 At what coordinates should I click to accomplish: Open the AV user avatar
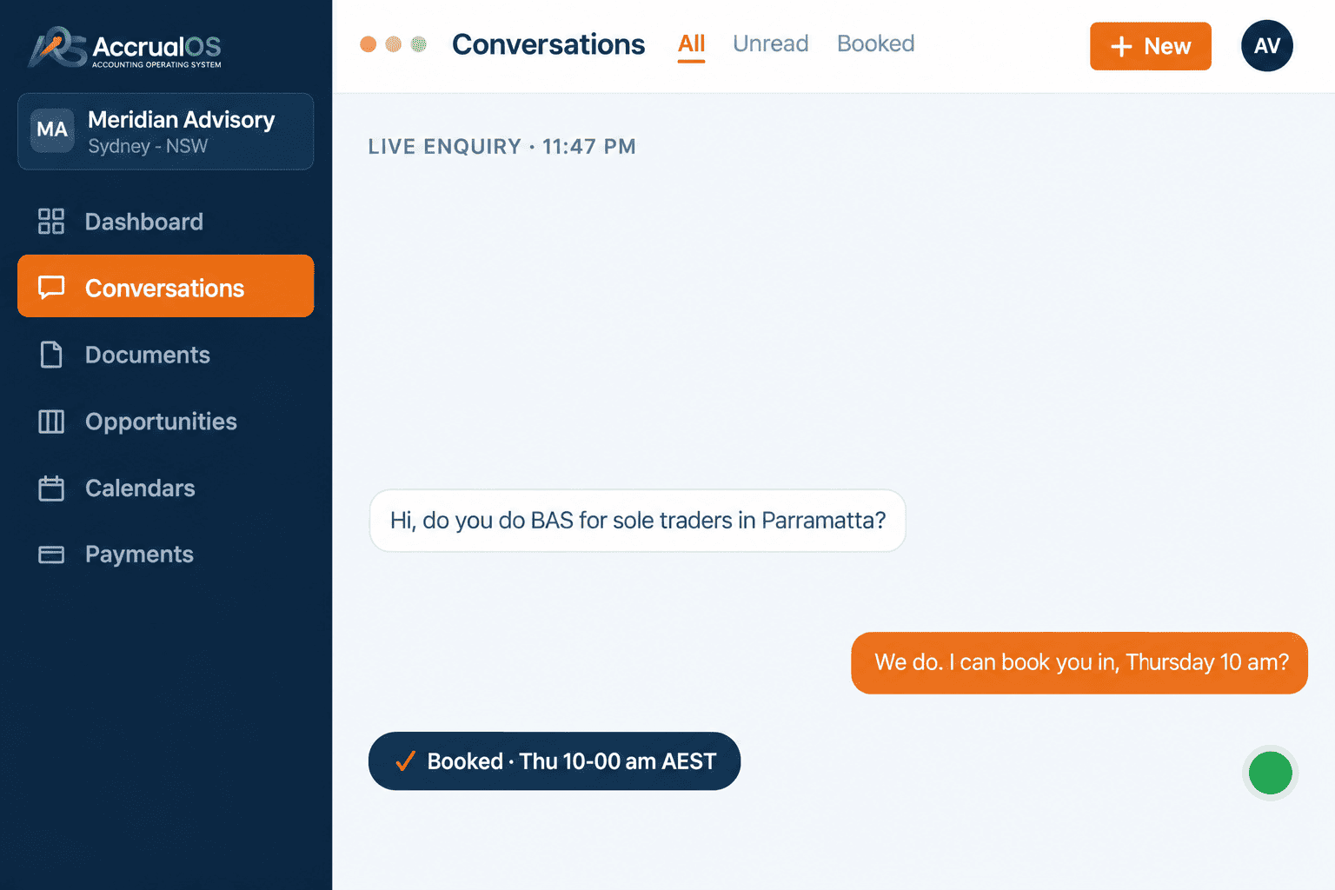click(1267, 46)
